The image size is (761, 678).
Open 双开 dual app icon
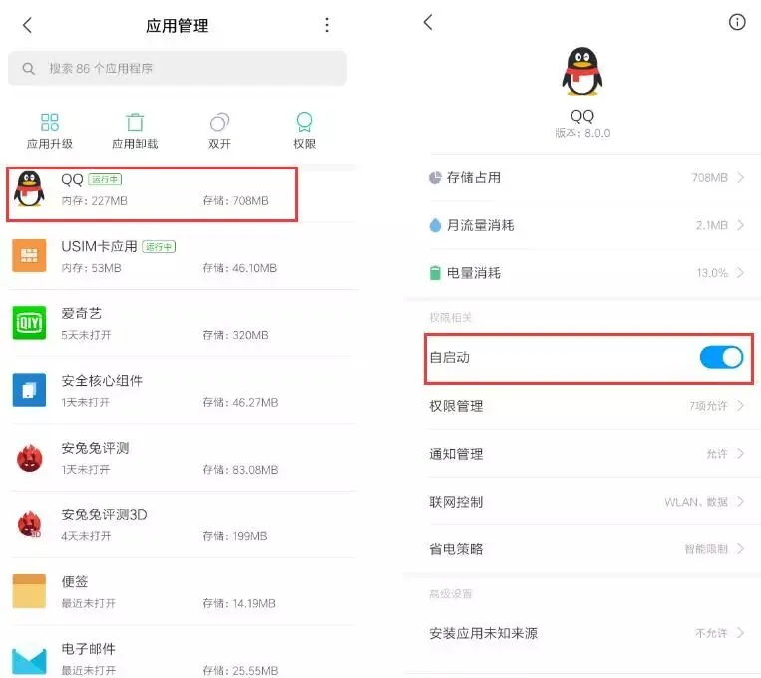tap(219, 122)
